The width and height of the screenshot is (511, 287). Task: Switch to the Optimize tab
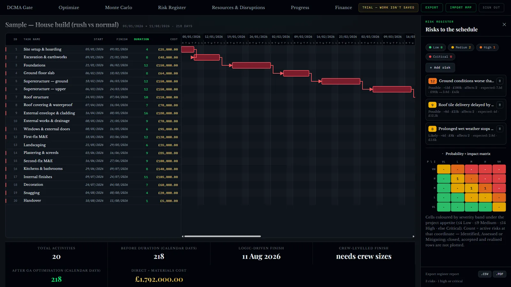click(69, 8)
